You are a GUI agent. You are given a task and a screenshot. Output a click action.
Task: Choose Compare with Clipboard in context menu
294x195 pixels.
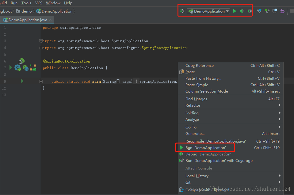(x=231, y=190)
